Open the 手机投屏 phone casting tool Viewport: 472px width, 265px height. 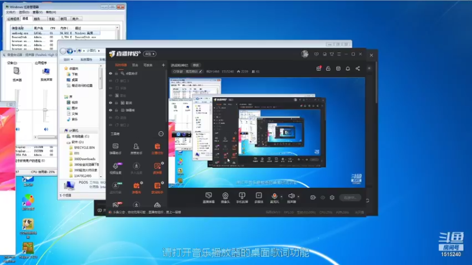[242, 198]
